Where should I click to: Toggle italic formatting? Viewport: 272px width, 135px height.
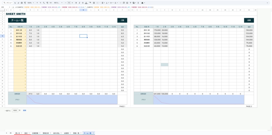point(79,3)
